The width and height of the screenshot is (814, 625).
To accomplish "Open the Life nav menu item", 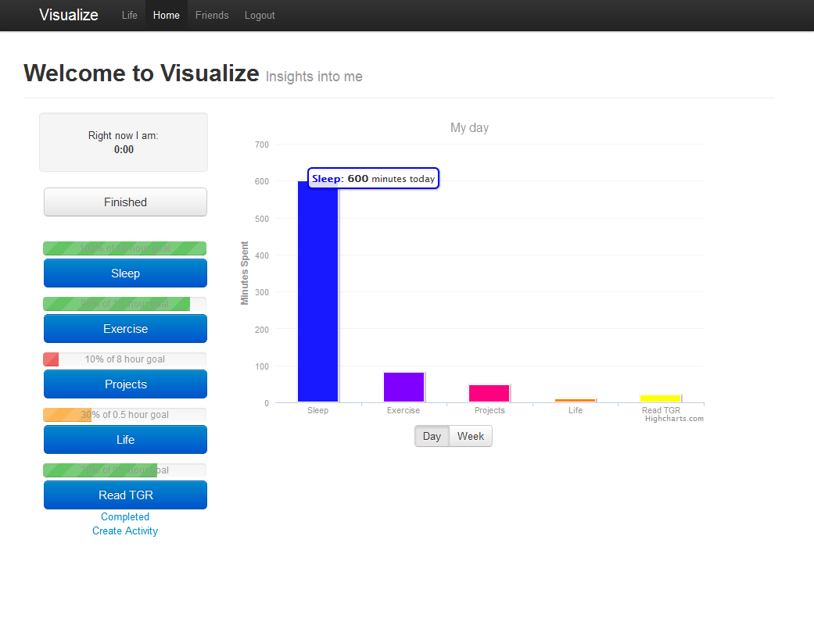I will click(x=129, y=16).
